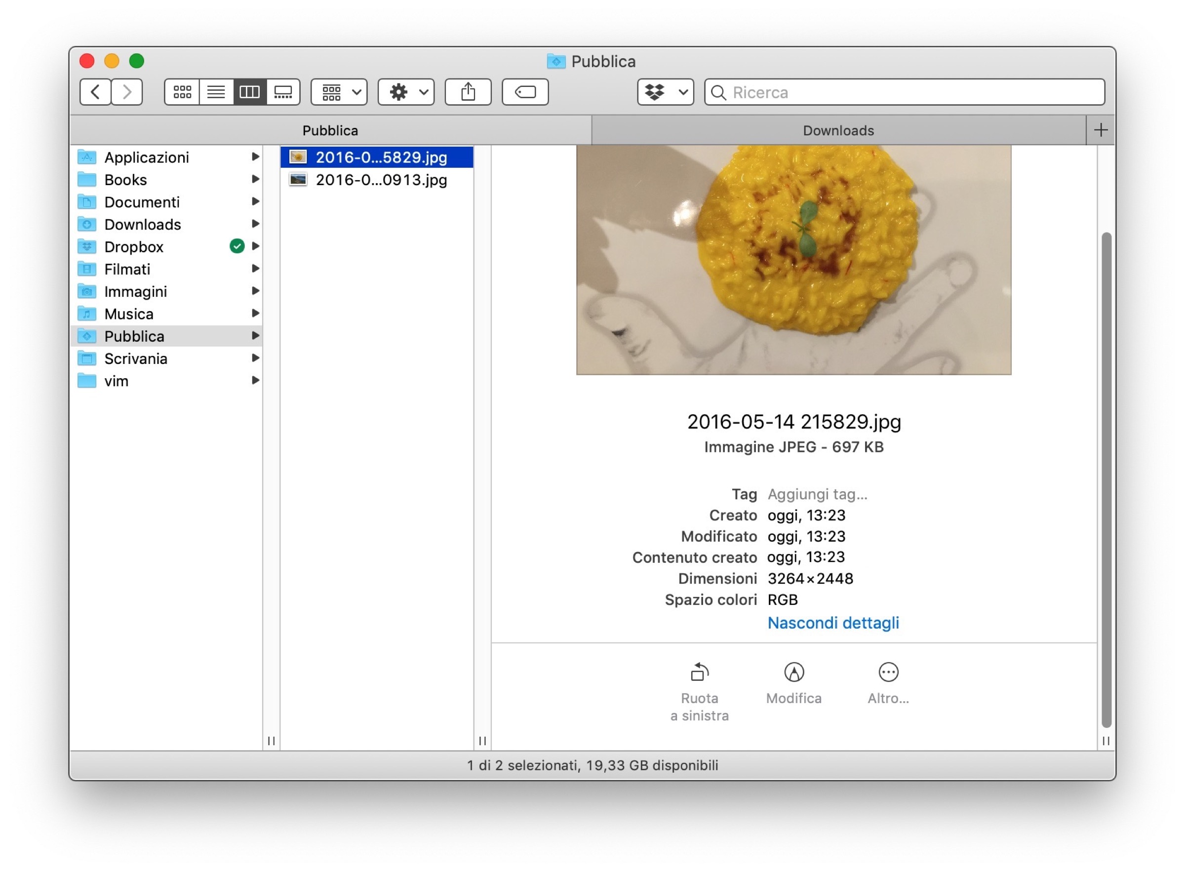Click the Modifica markup icon
The width and height of the screenshot is (1185, 872).
[x=794, y=673]
